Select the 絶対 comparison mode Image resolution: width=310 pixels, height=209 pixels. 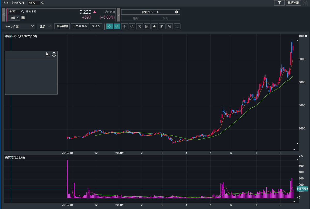click(x=136, y=18)
